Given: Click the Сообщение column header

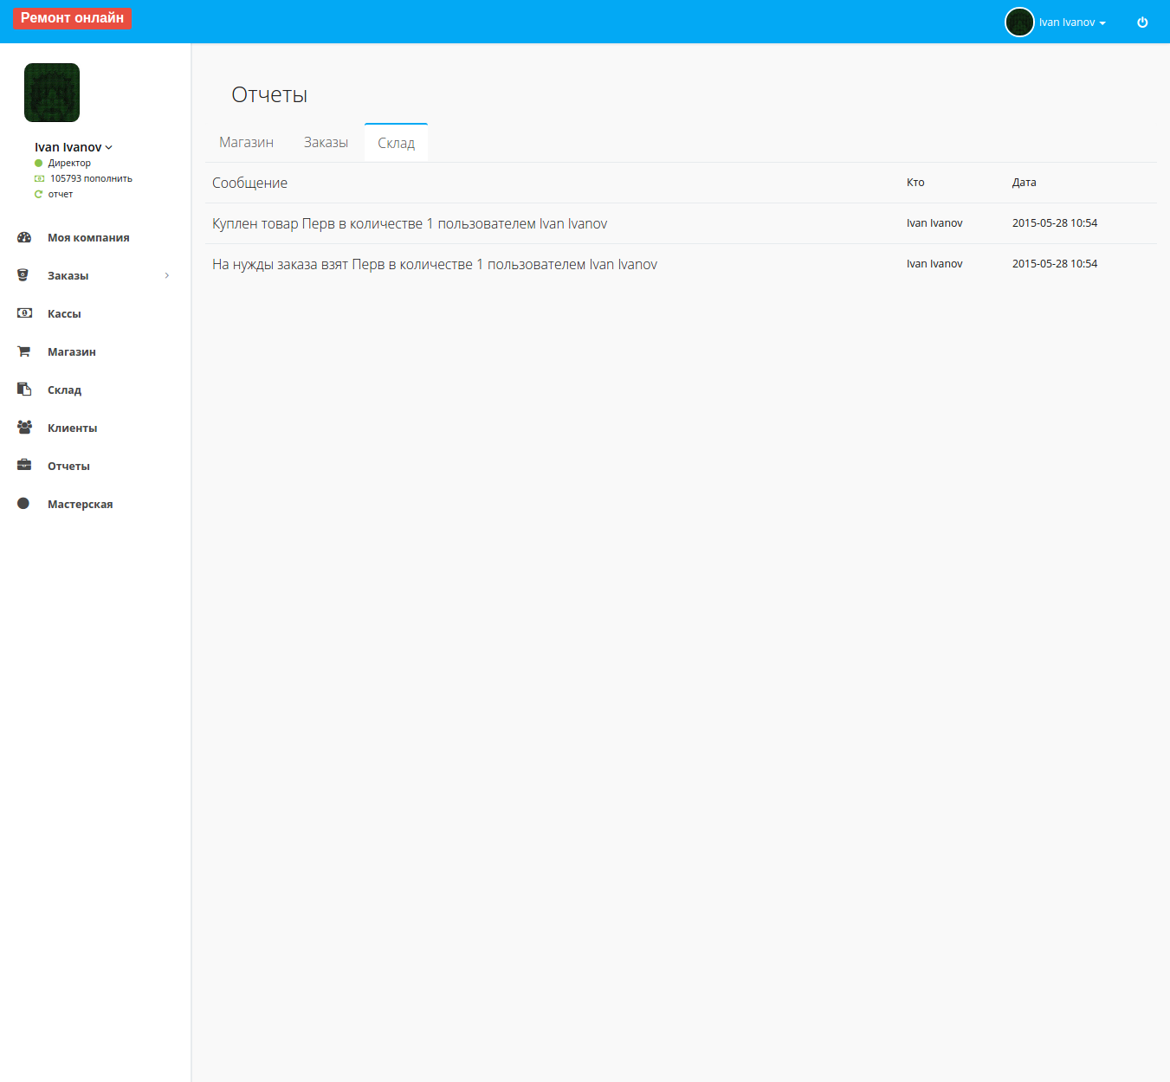Looking at the screenshot, I should (x=249, y=183).
